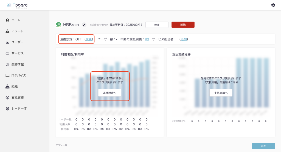
Task: Click the yen payment records icon
Action: point(7,98)
